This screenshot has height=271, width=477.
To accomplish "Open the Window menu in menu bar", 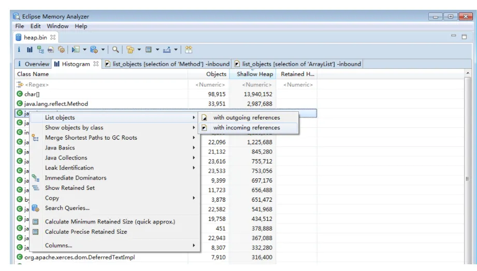I will click(57, 26).
